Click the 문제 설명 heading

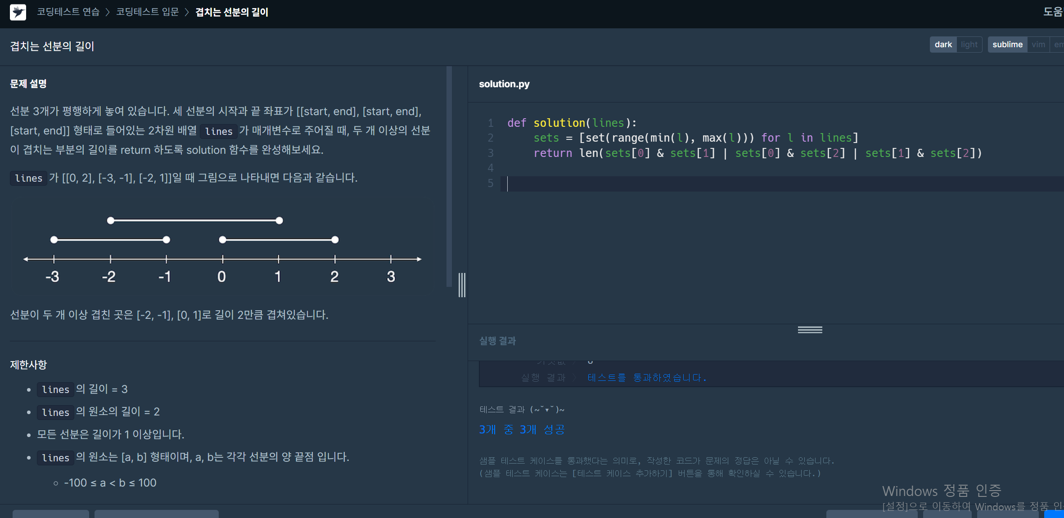28,84
